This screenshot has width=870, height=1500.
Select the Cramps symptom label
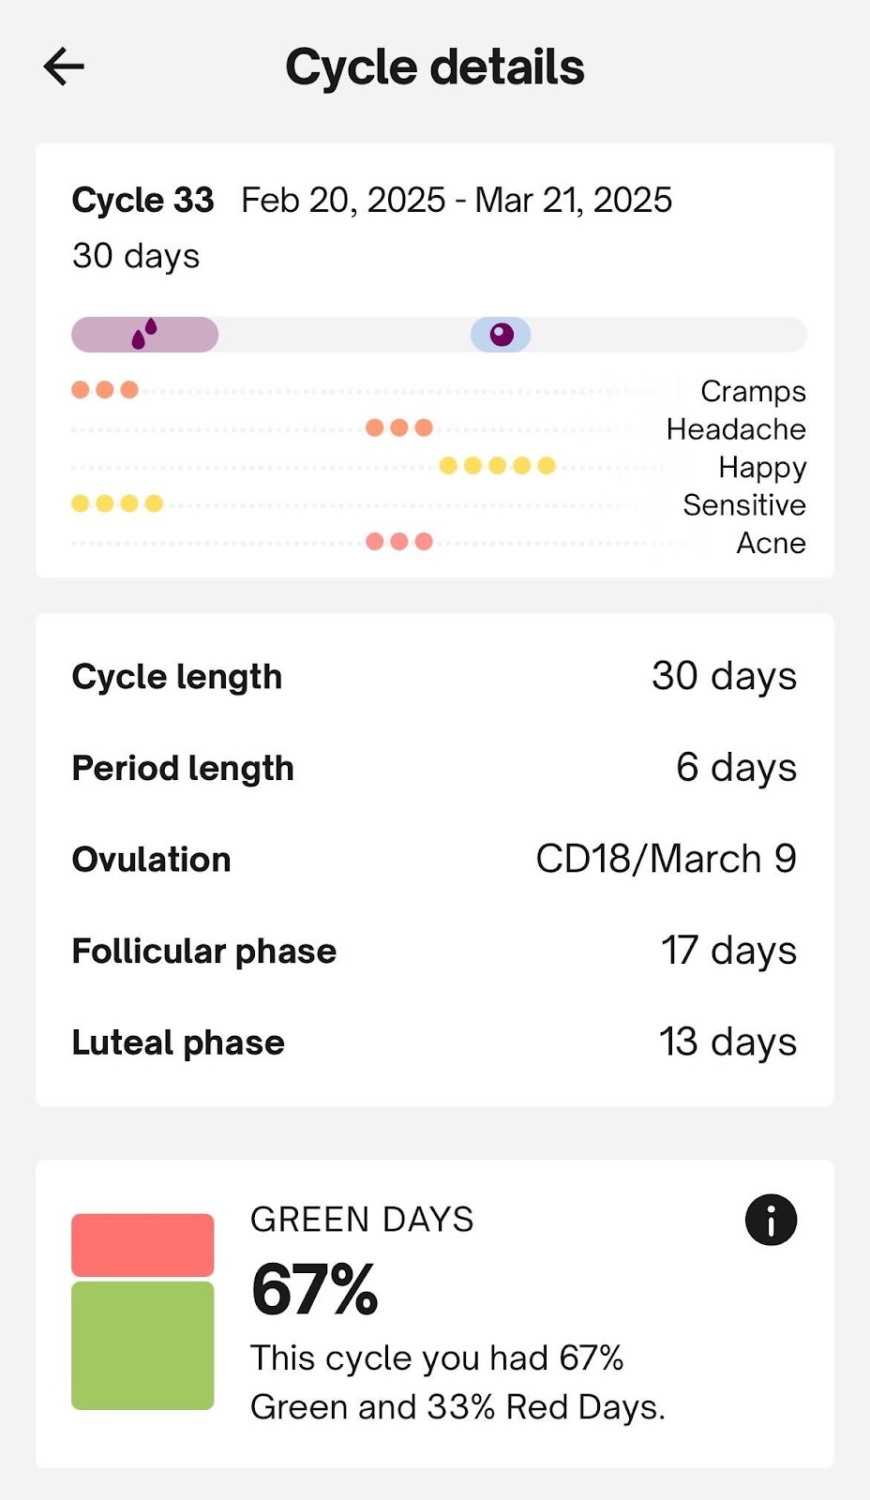point(753,391)
